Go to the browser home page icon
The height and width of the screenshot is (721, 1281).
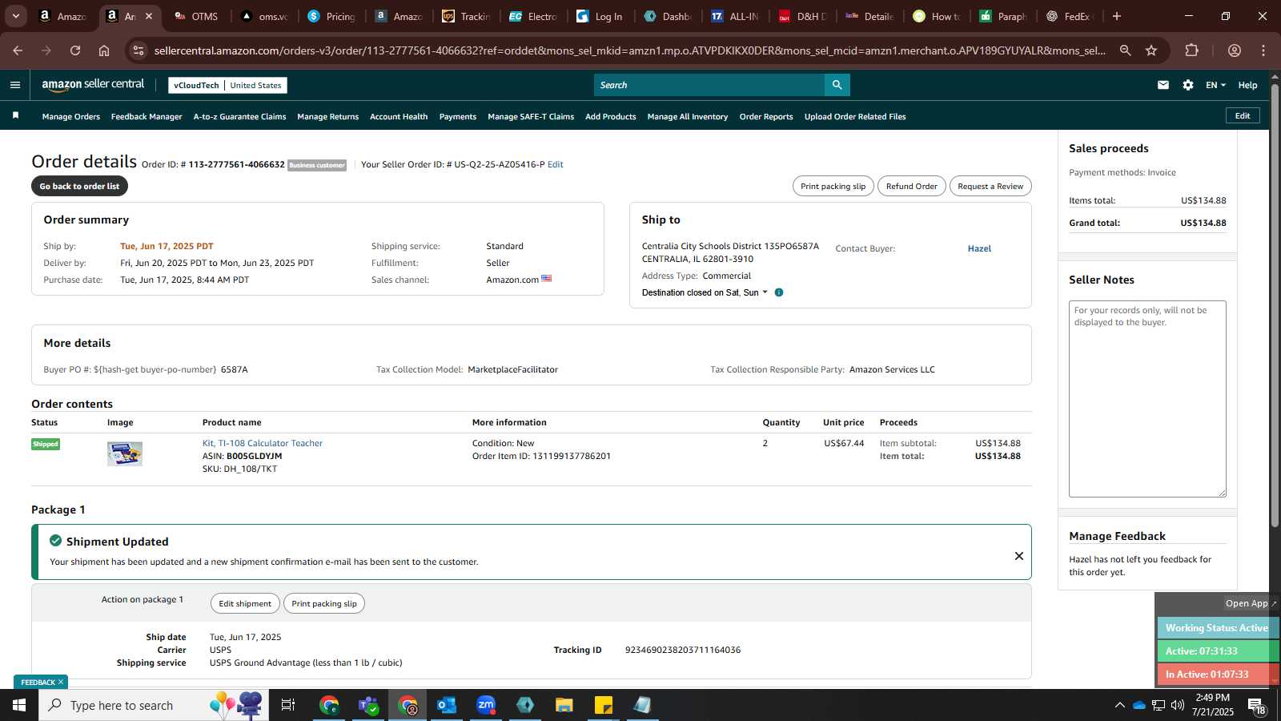click(x=104, y=50)
